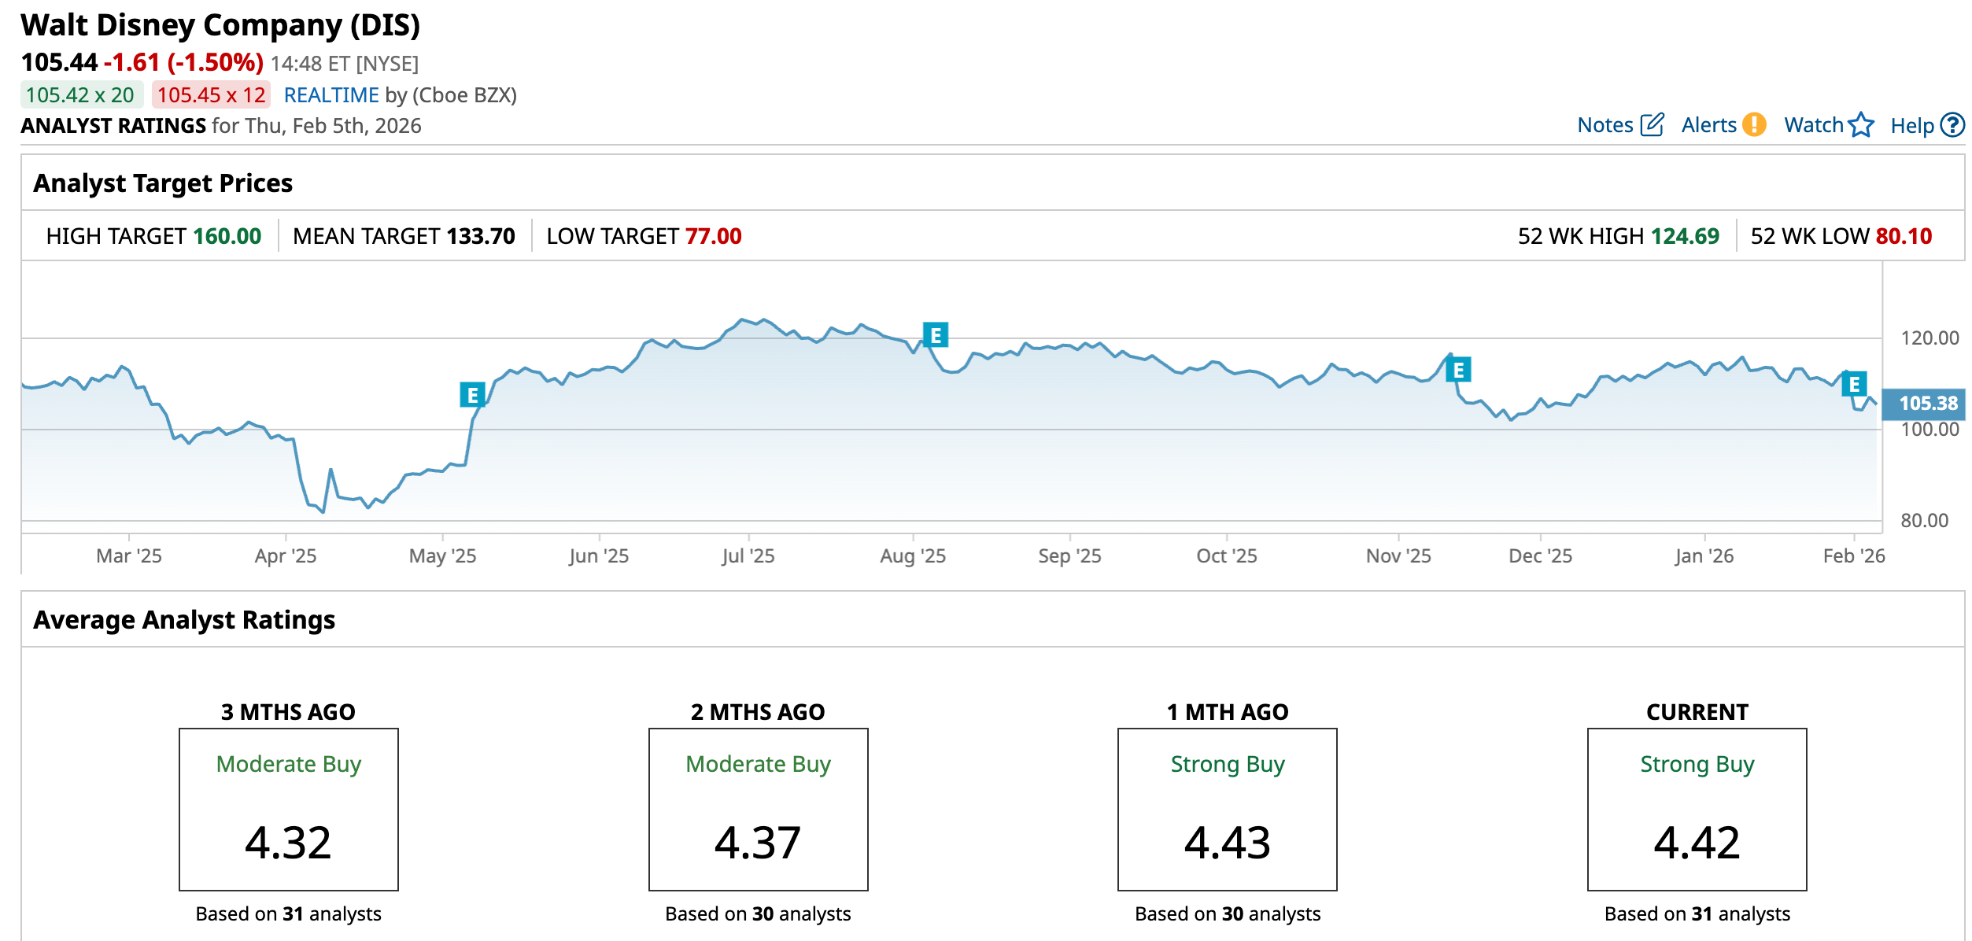The image size is (1972, 941).
Task: Click the green bid price 105.42 x 20
Action: (80, 95)
